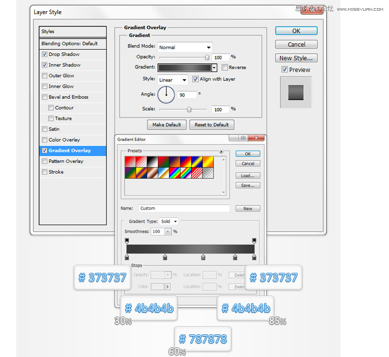Click the Make Default button
Image resolution: width=389 pixels, height=357 pixels.
[x=167, y=125]
